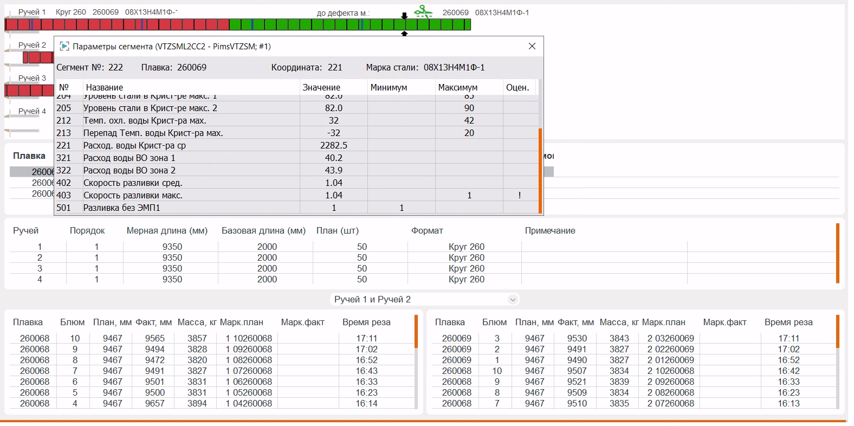This screenshot has width=854, height=426.
Task: Click the exclamation mark in the Оцен. column
Action: click(x=519, y=195)
